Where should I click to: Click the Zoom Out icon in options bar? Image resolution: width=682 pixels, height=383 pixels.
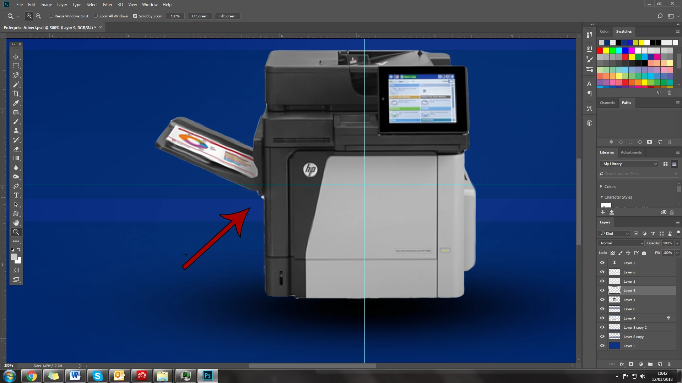click(x=38, y=16)
